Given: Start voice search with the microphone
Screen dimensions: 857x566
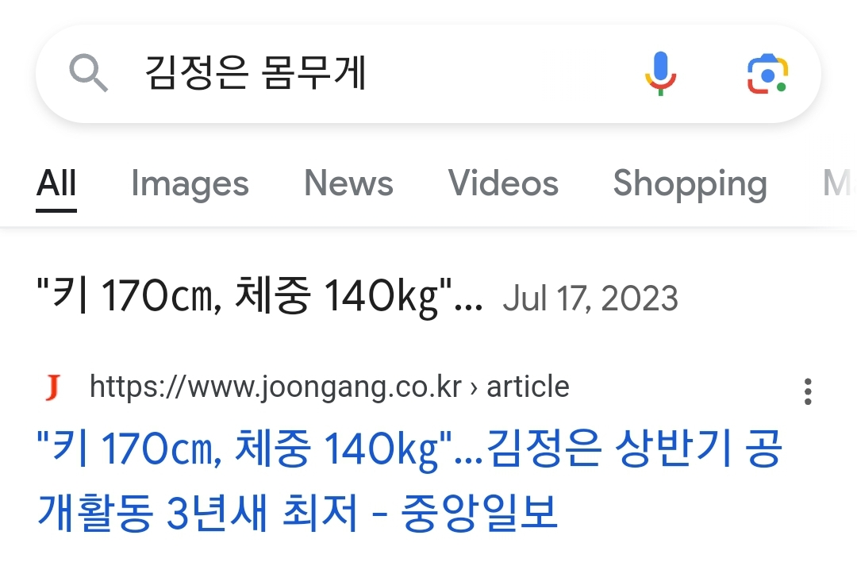Looking at the screenshot, I should click(x=659, y=74).
